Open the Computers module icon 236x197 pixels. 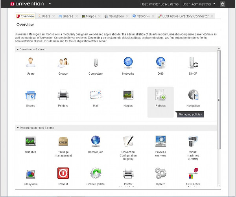click(96, 63)
